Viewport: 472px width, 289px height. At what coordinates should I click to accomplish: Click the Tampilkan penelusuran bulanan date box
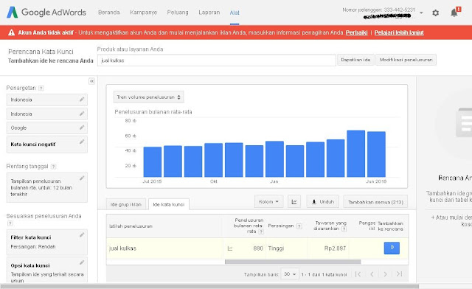[47, 187]
